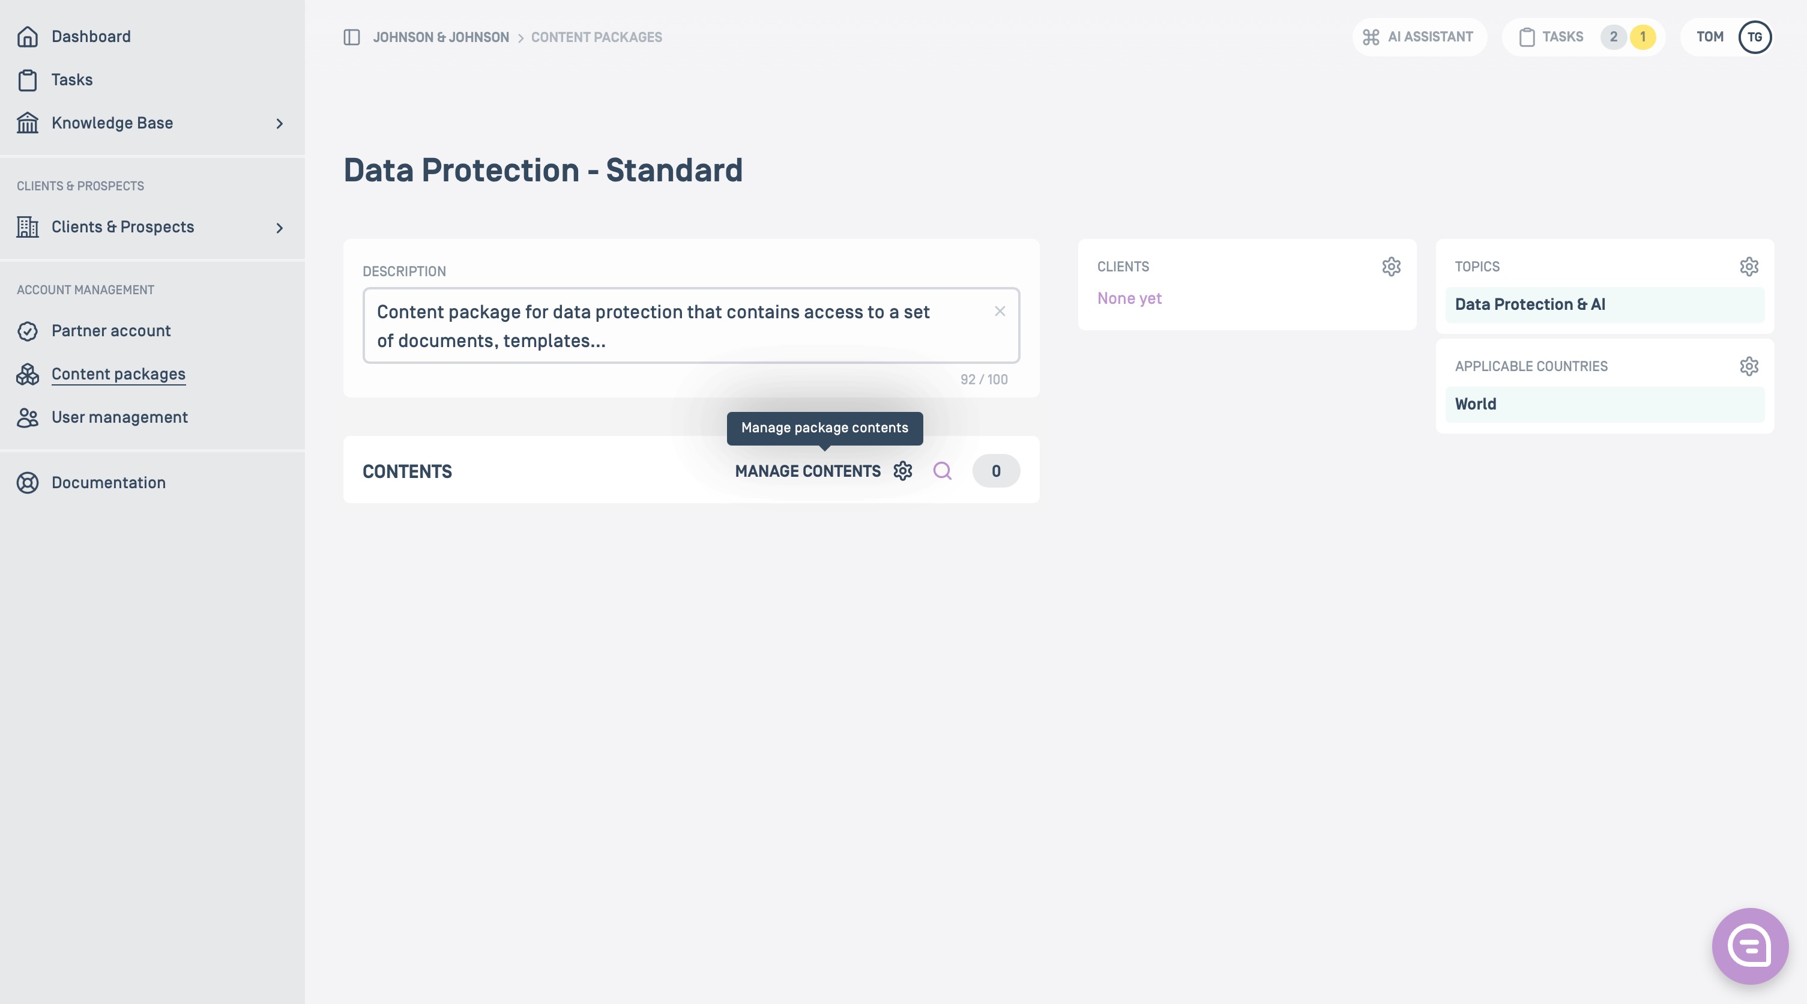Click the Content packages cubes icon

[x=28, y=374]
